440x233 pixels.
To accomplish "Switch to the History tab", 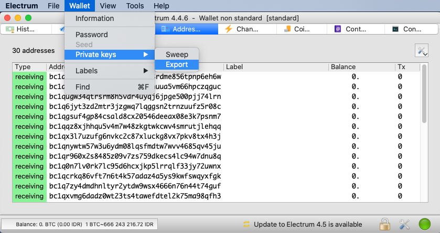I will tap(26, 29).
